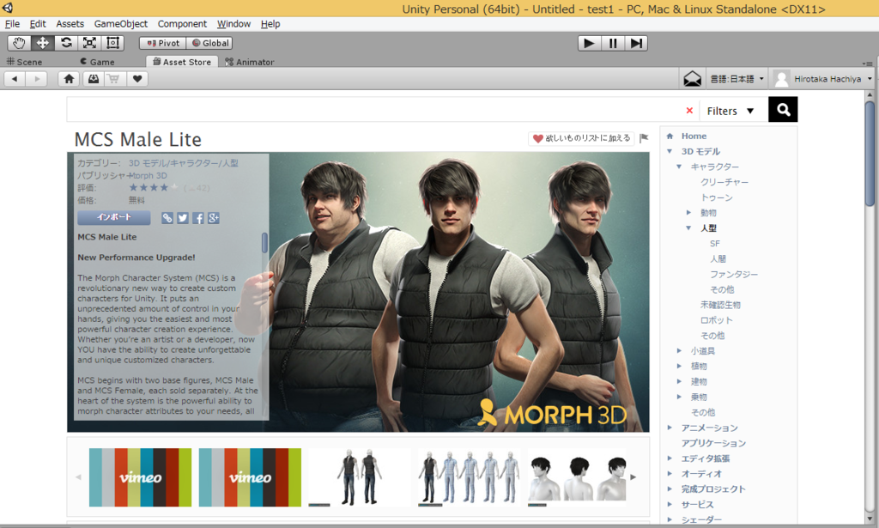
Task: Select the Scale tool
Action: coord(89,43)
